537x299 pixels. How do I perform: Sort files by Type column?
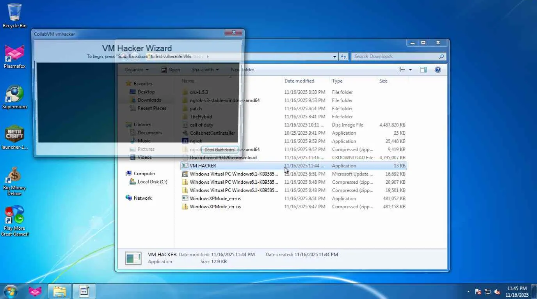pyautogui.click(x=353, y=81)
